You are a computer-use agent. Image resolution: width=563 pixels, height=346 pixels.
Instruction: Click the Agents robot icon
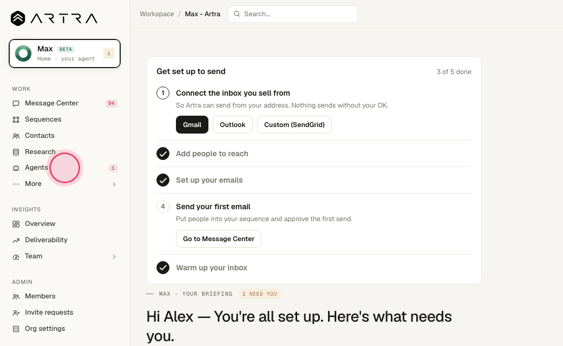click(16, 168)
